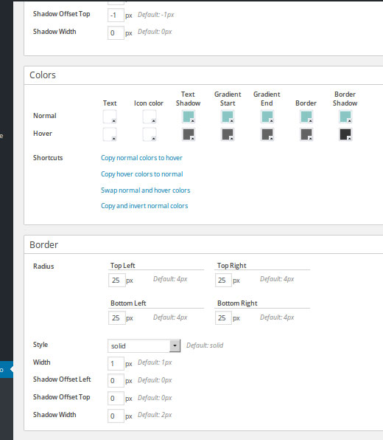Open the Normal Gradient End color picker

click(x=267, y=117)
